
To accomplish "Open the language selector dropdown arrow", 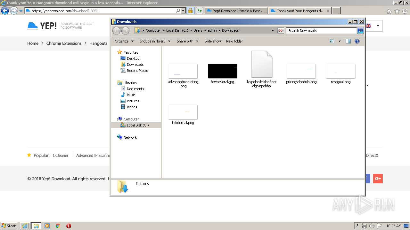I will coord(378,26).
